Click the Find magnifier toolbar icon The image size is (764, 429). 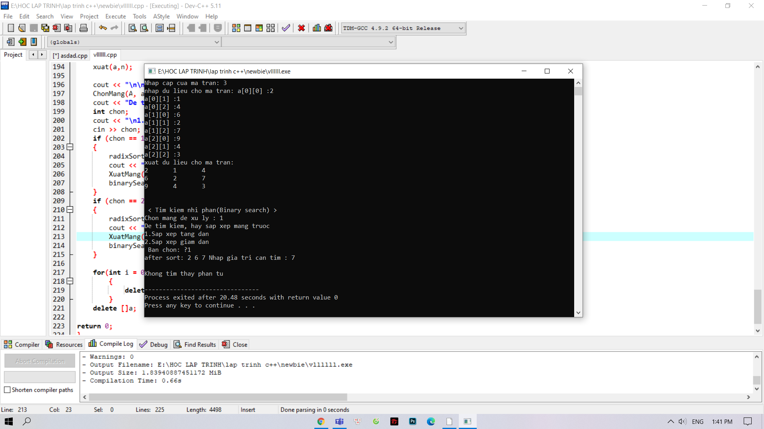[133, 28]
